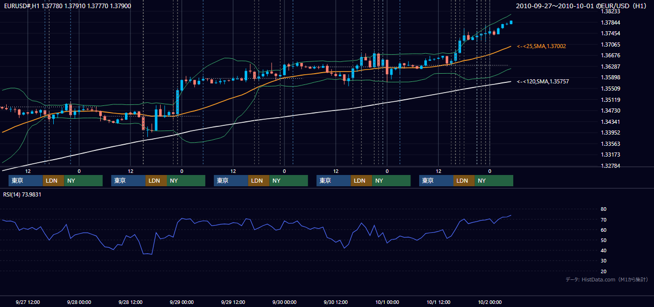Click the 9/30 00:00 date label
Image resolution: width=654 pixels, height=307 pixels.
pos(284,302)
